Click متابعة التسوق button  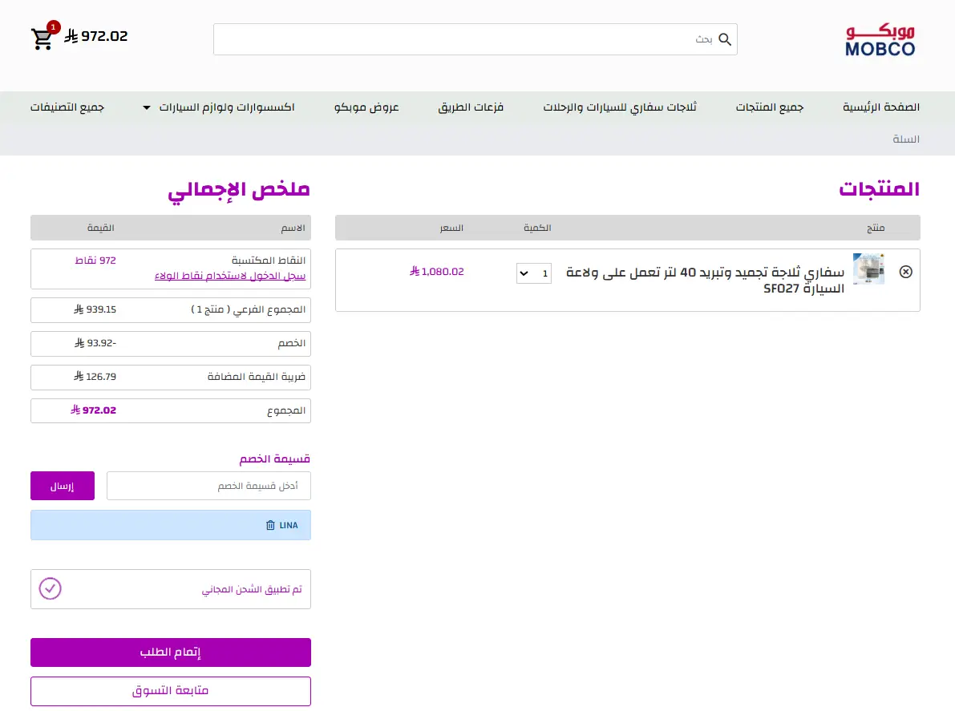171,691
